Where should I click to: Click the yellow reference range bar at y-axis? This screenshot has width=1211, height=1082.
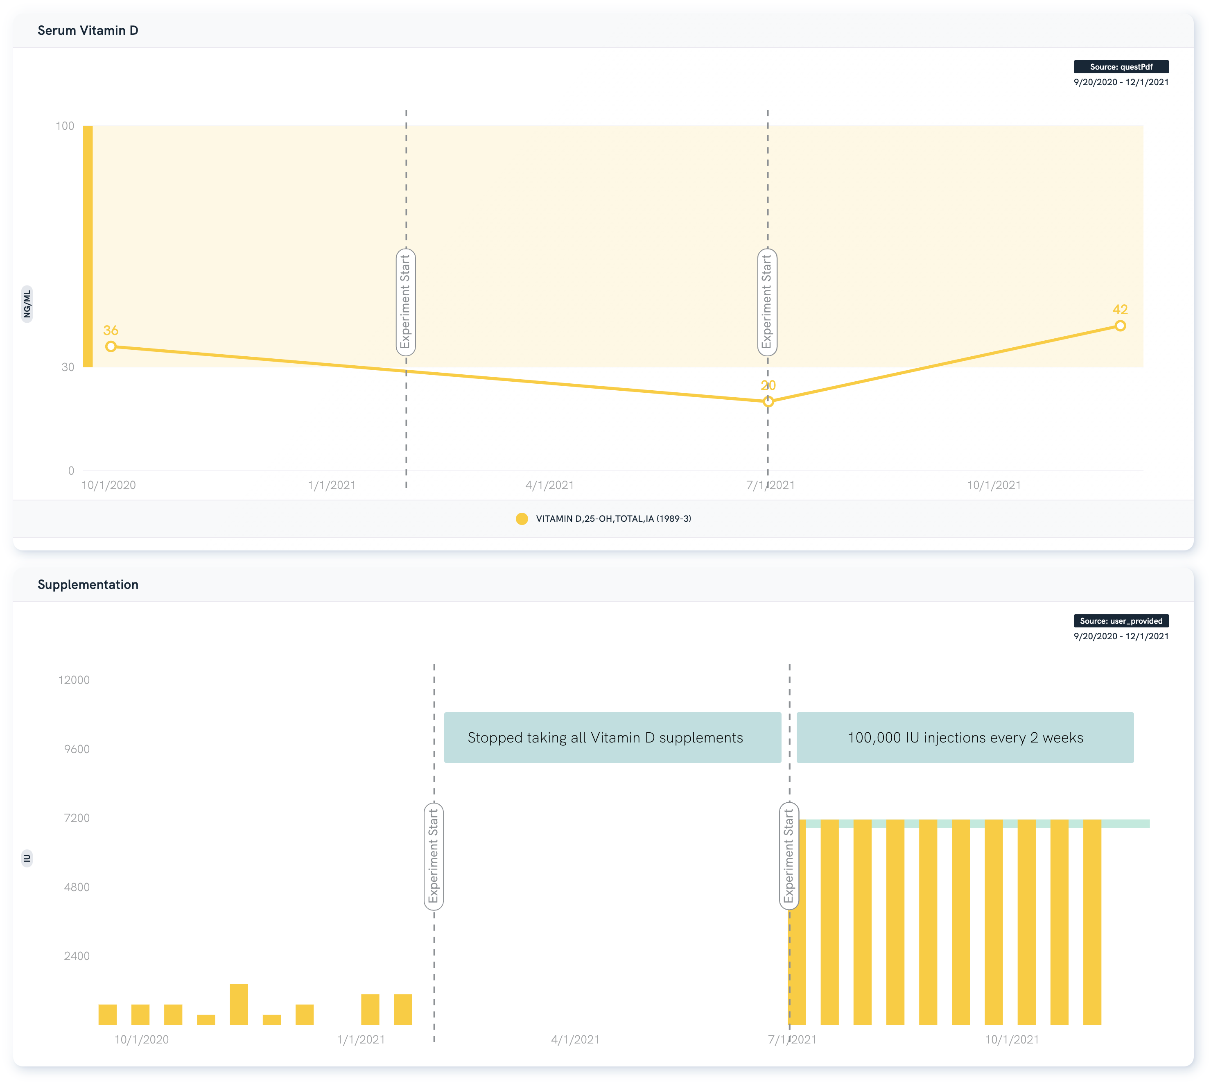[x=87, y=246]
